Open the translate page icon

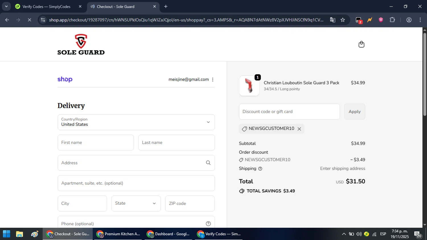pos(332,20)
